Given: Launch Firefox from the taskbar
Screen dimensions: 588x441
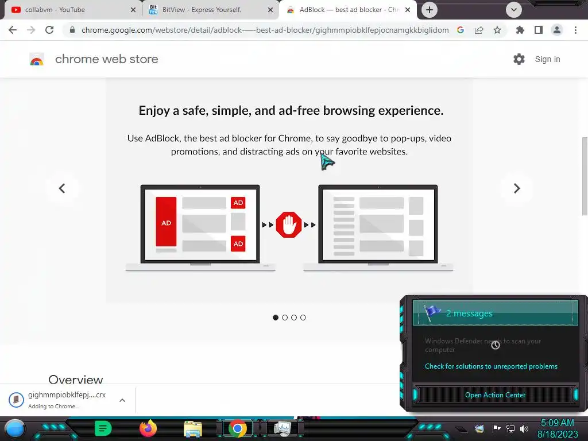Looking at the screenshot, I should [x=148, y=428].
